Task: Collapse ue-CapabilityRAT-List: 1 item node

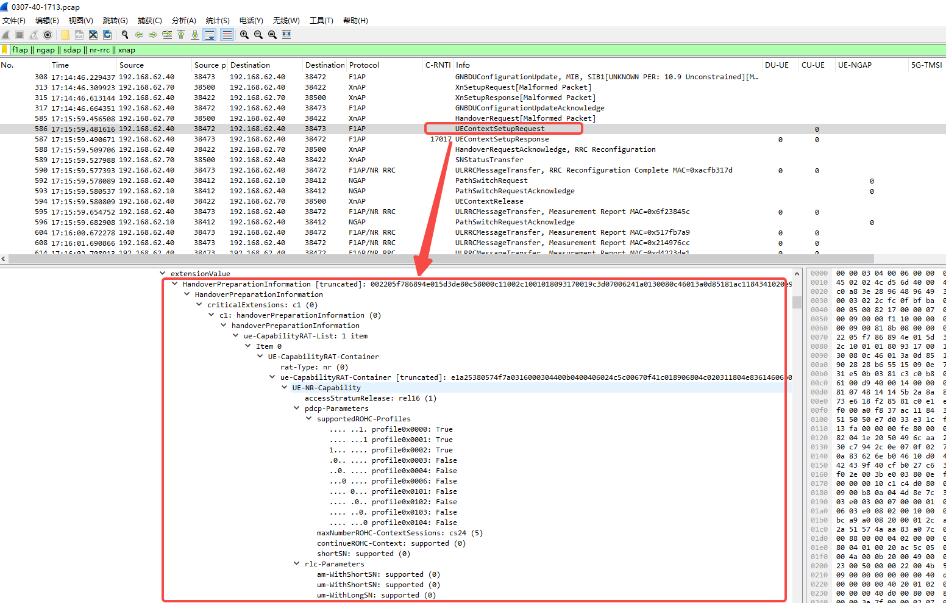Action: pyautogui.click(x=236, y=336)
